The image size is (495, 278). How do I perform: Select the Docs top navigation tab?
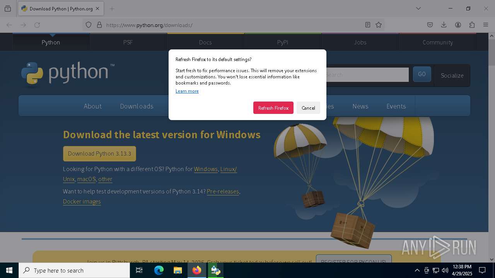point(205,42)
